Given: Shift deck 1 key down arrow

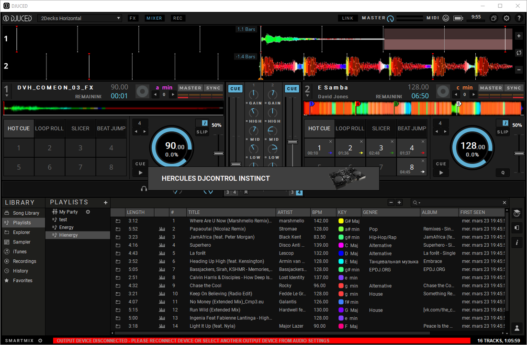Looking at the screenshot, I should click(155, 94).
